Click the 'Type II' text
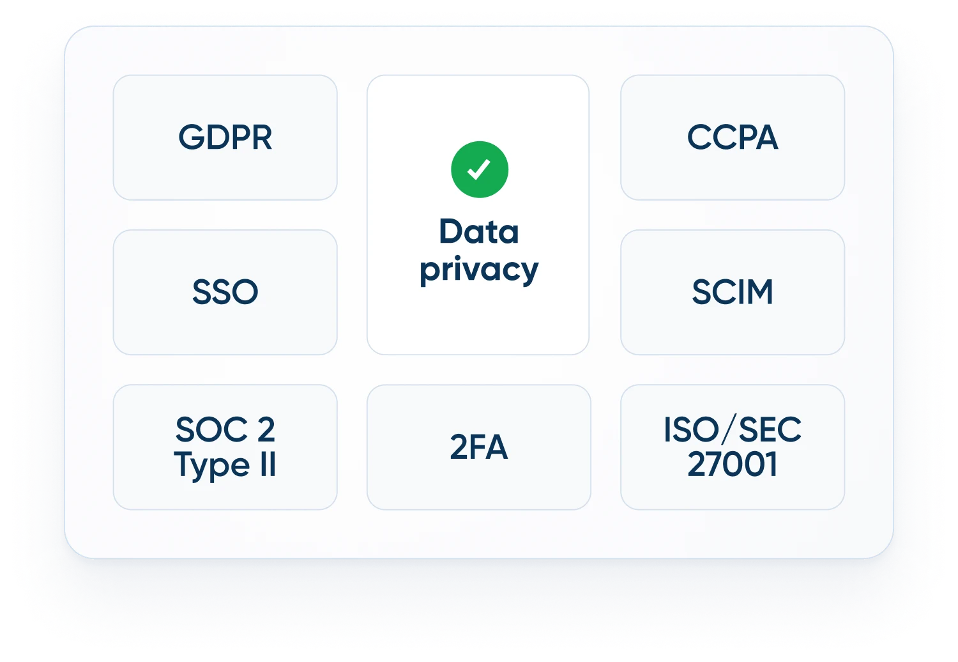958x662 pixels. click(x=225, y=465)
